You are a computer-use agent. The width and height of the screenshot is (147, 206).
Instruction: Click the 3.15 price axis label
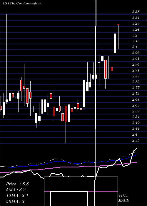point(136,41)
